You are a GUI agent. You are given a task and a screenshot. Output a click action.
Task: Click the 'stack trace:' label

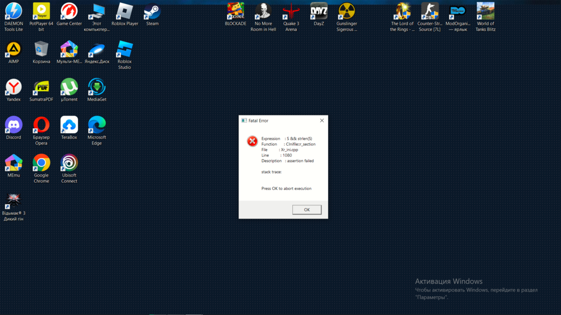click(271, 172)
